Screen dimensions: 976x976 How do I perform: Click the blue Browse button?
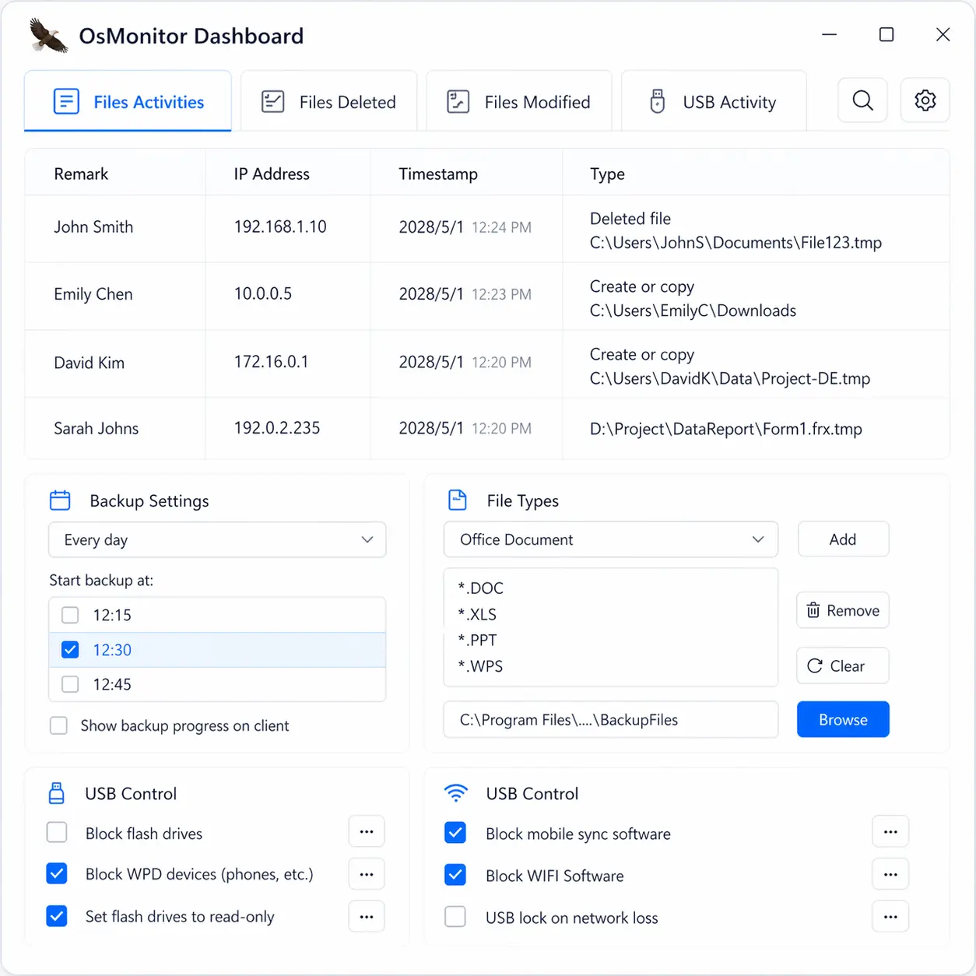pyautogui.click(x=843, y=719)
